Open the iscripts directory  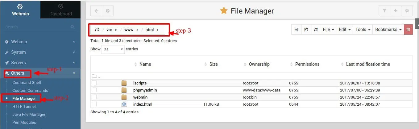[x=140, y=83]
